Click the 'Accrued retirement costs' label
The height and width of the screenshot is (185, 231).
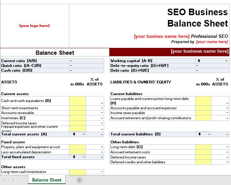(x=130, y=152)
